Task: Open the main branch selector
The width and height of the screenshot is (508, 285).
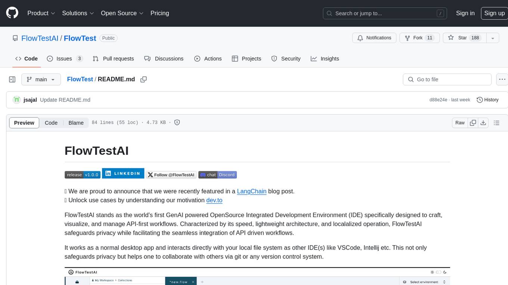Action: pyautogui.click(x=41, y=79)
